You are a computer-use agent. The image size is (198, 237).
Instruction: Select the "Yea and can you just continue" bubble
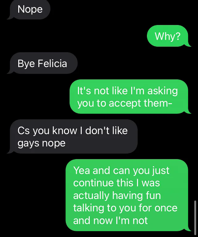coord(127,195)
